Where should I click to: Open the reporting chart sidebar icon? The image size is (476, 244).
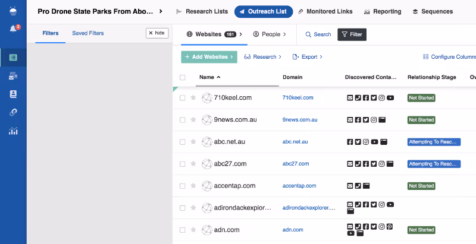(x=13, y=131)
